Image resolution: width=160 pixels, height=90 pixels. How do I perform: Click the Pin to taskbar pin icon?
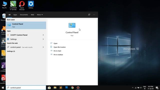click(51, 54)
